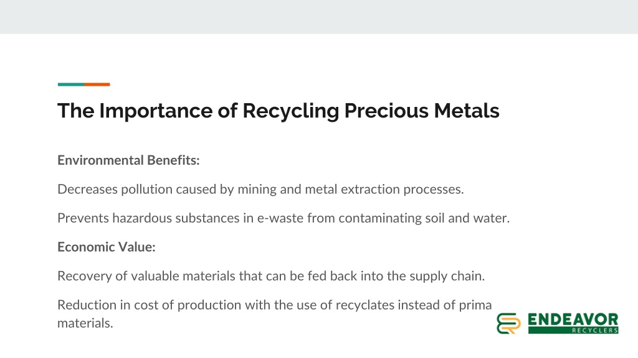
Task: Click the 'Decreases pollution caused by mining' line
Action: [260, 190]
